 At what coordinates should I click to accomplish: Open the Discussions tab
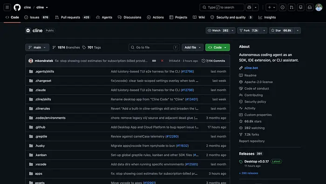pos(129,17)
